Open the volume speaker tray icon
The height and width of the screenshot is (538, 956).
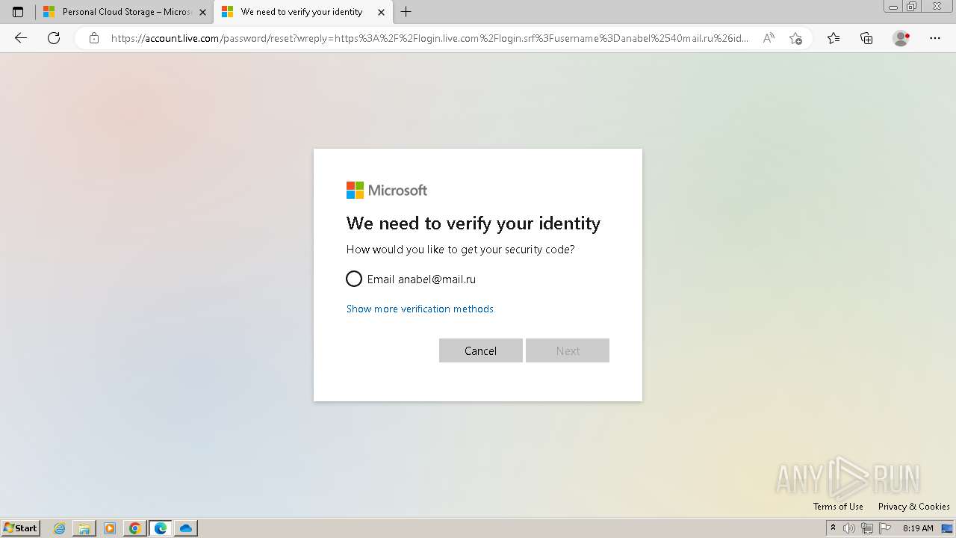[849, 528]
